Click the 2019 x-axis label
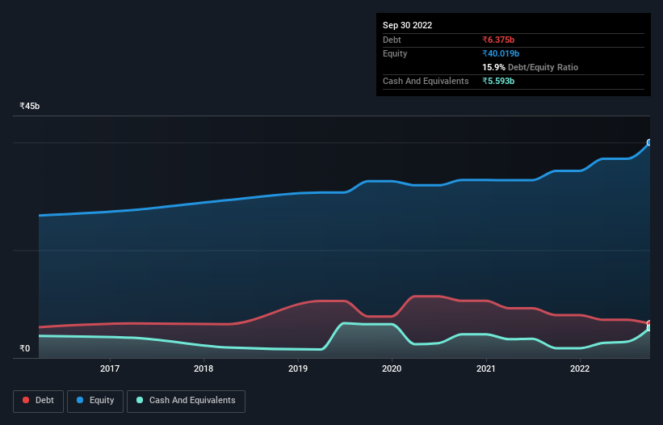The height and width of the screenshot is (425, 663). (298, 368)
